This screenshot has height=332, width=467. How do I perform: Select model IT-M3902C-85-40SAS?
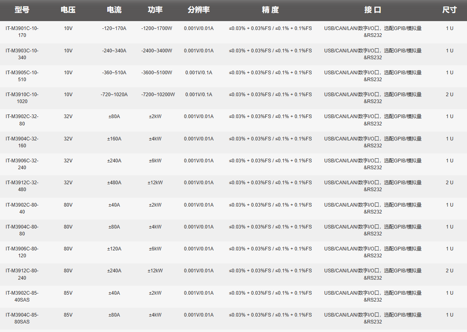point(22,296)
